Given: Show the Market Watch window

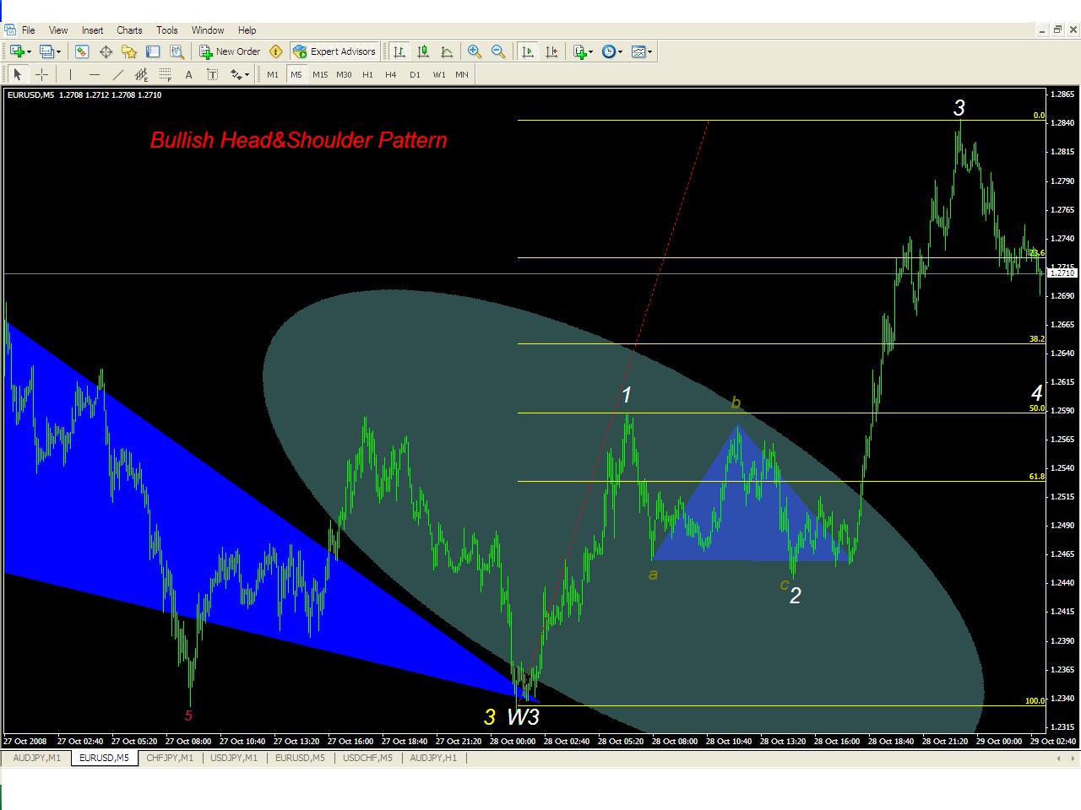Looking at the screenshot, I should (82, 51).
